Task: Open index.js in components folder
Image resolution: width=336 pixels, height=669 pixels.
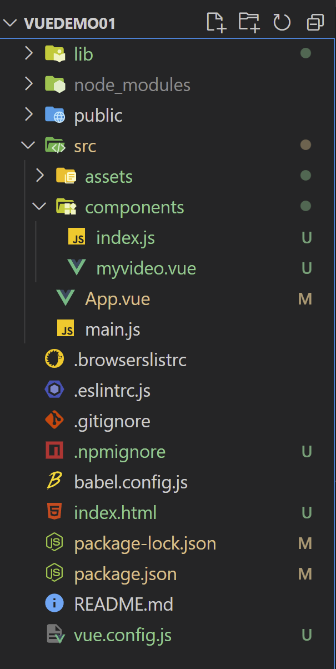Action: [126, 238]
